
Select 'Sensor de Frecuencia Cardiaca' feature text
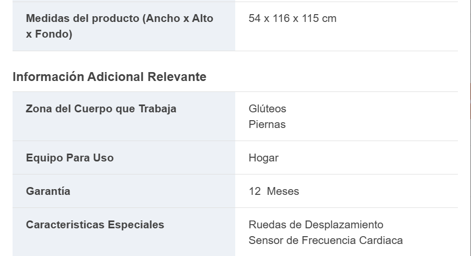[325, 240]
